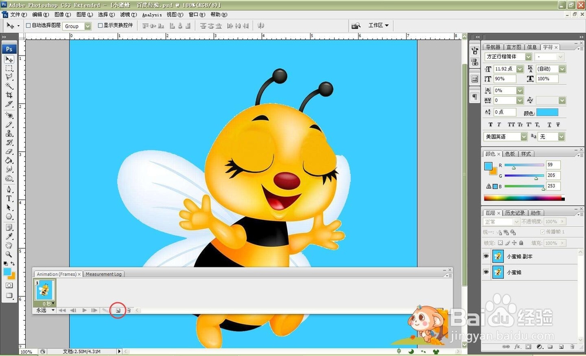This screenshot has width=586, height=356.
Task: Open the 永远 looping options dropdown
Action: point(45,310)
